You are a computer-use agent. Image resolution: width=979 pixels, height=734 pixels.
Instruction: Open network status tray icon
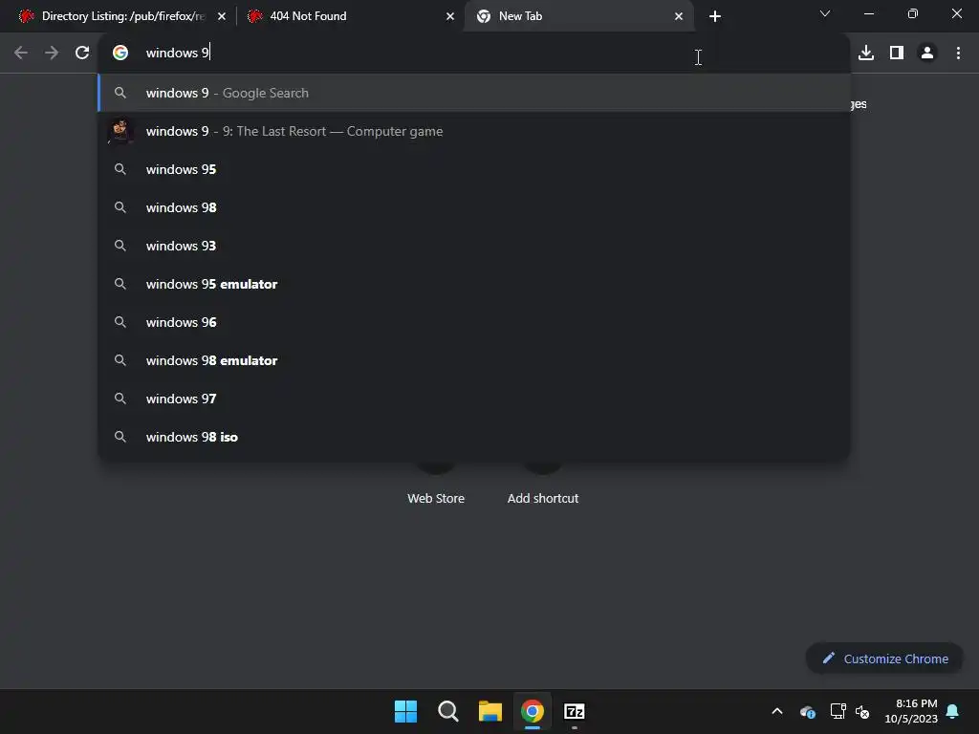click(838, 711)
